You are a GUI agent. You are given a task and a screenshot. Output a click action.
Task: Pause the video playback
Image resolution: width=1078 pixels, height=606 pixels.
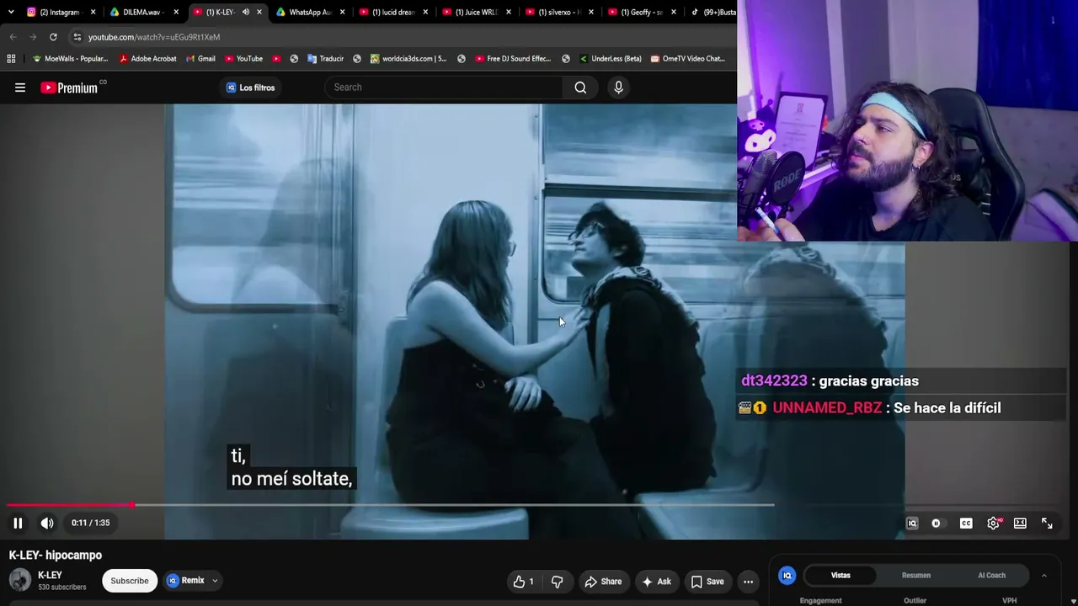tap(18, 523)
